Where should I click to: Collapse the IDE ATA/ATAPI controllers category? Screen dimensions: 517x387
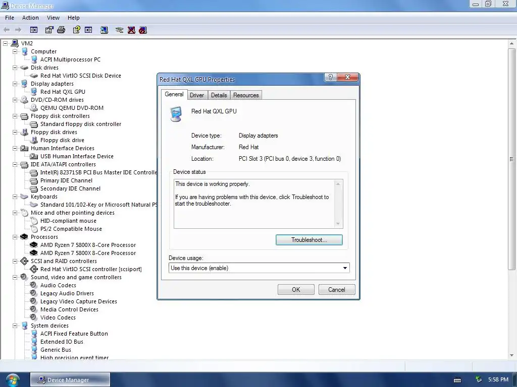point(15,164)
